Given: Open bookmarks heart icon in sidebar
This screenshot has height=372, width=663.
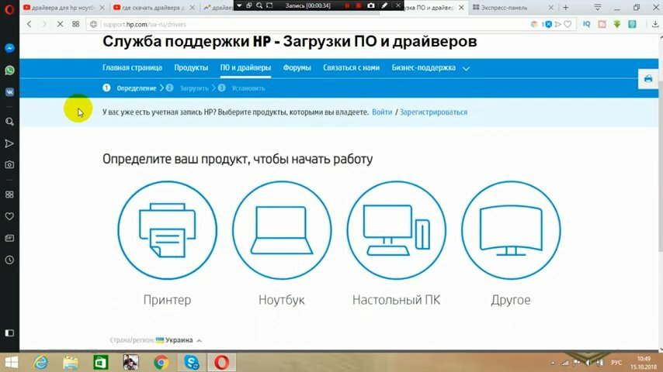Looking at the screenshot, I should coord(9,216).
